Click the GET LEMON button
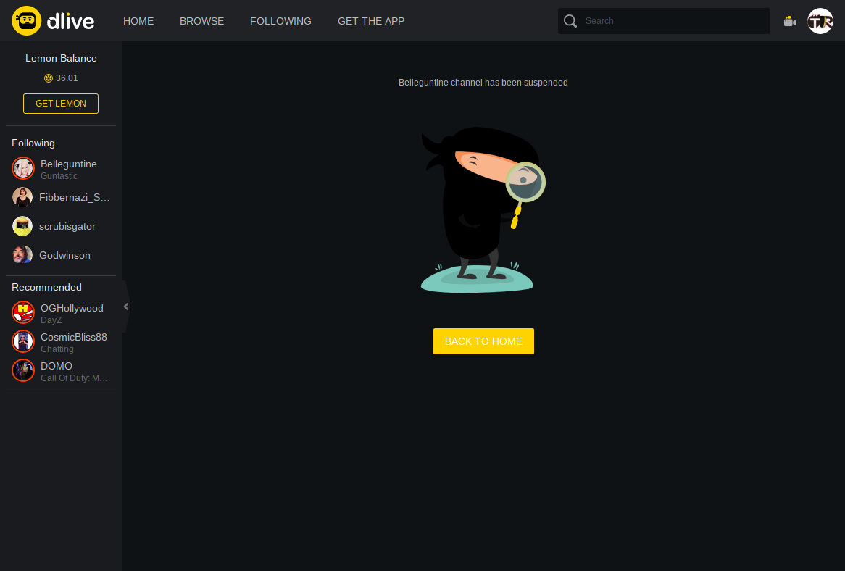 coord(61,104)
